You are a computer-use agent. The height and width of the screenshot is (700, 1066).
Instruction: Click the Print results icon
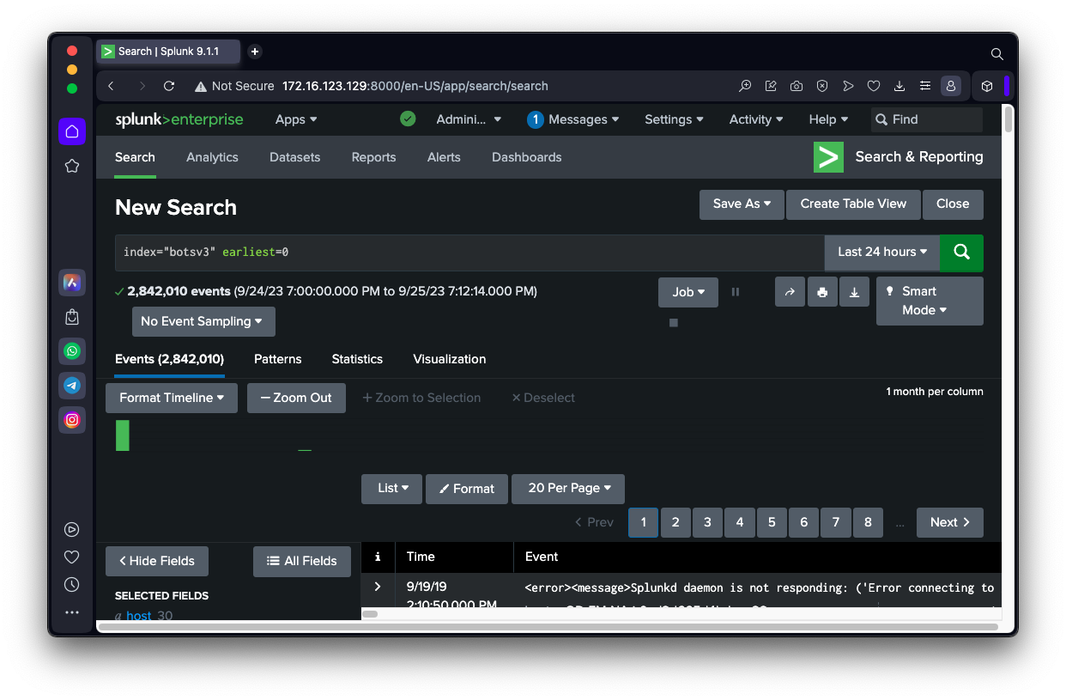(822, 292)
